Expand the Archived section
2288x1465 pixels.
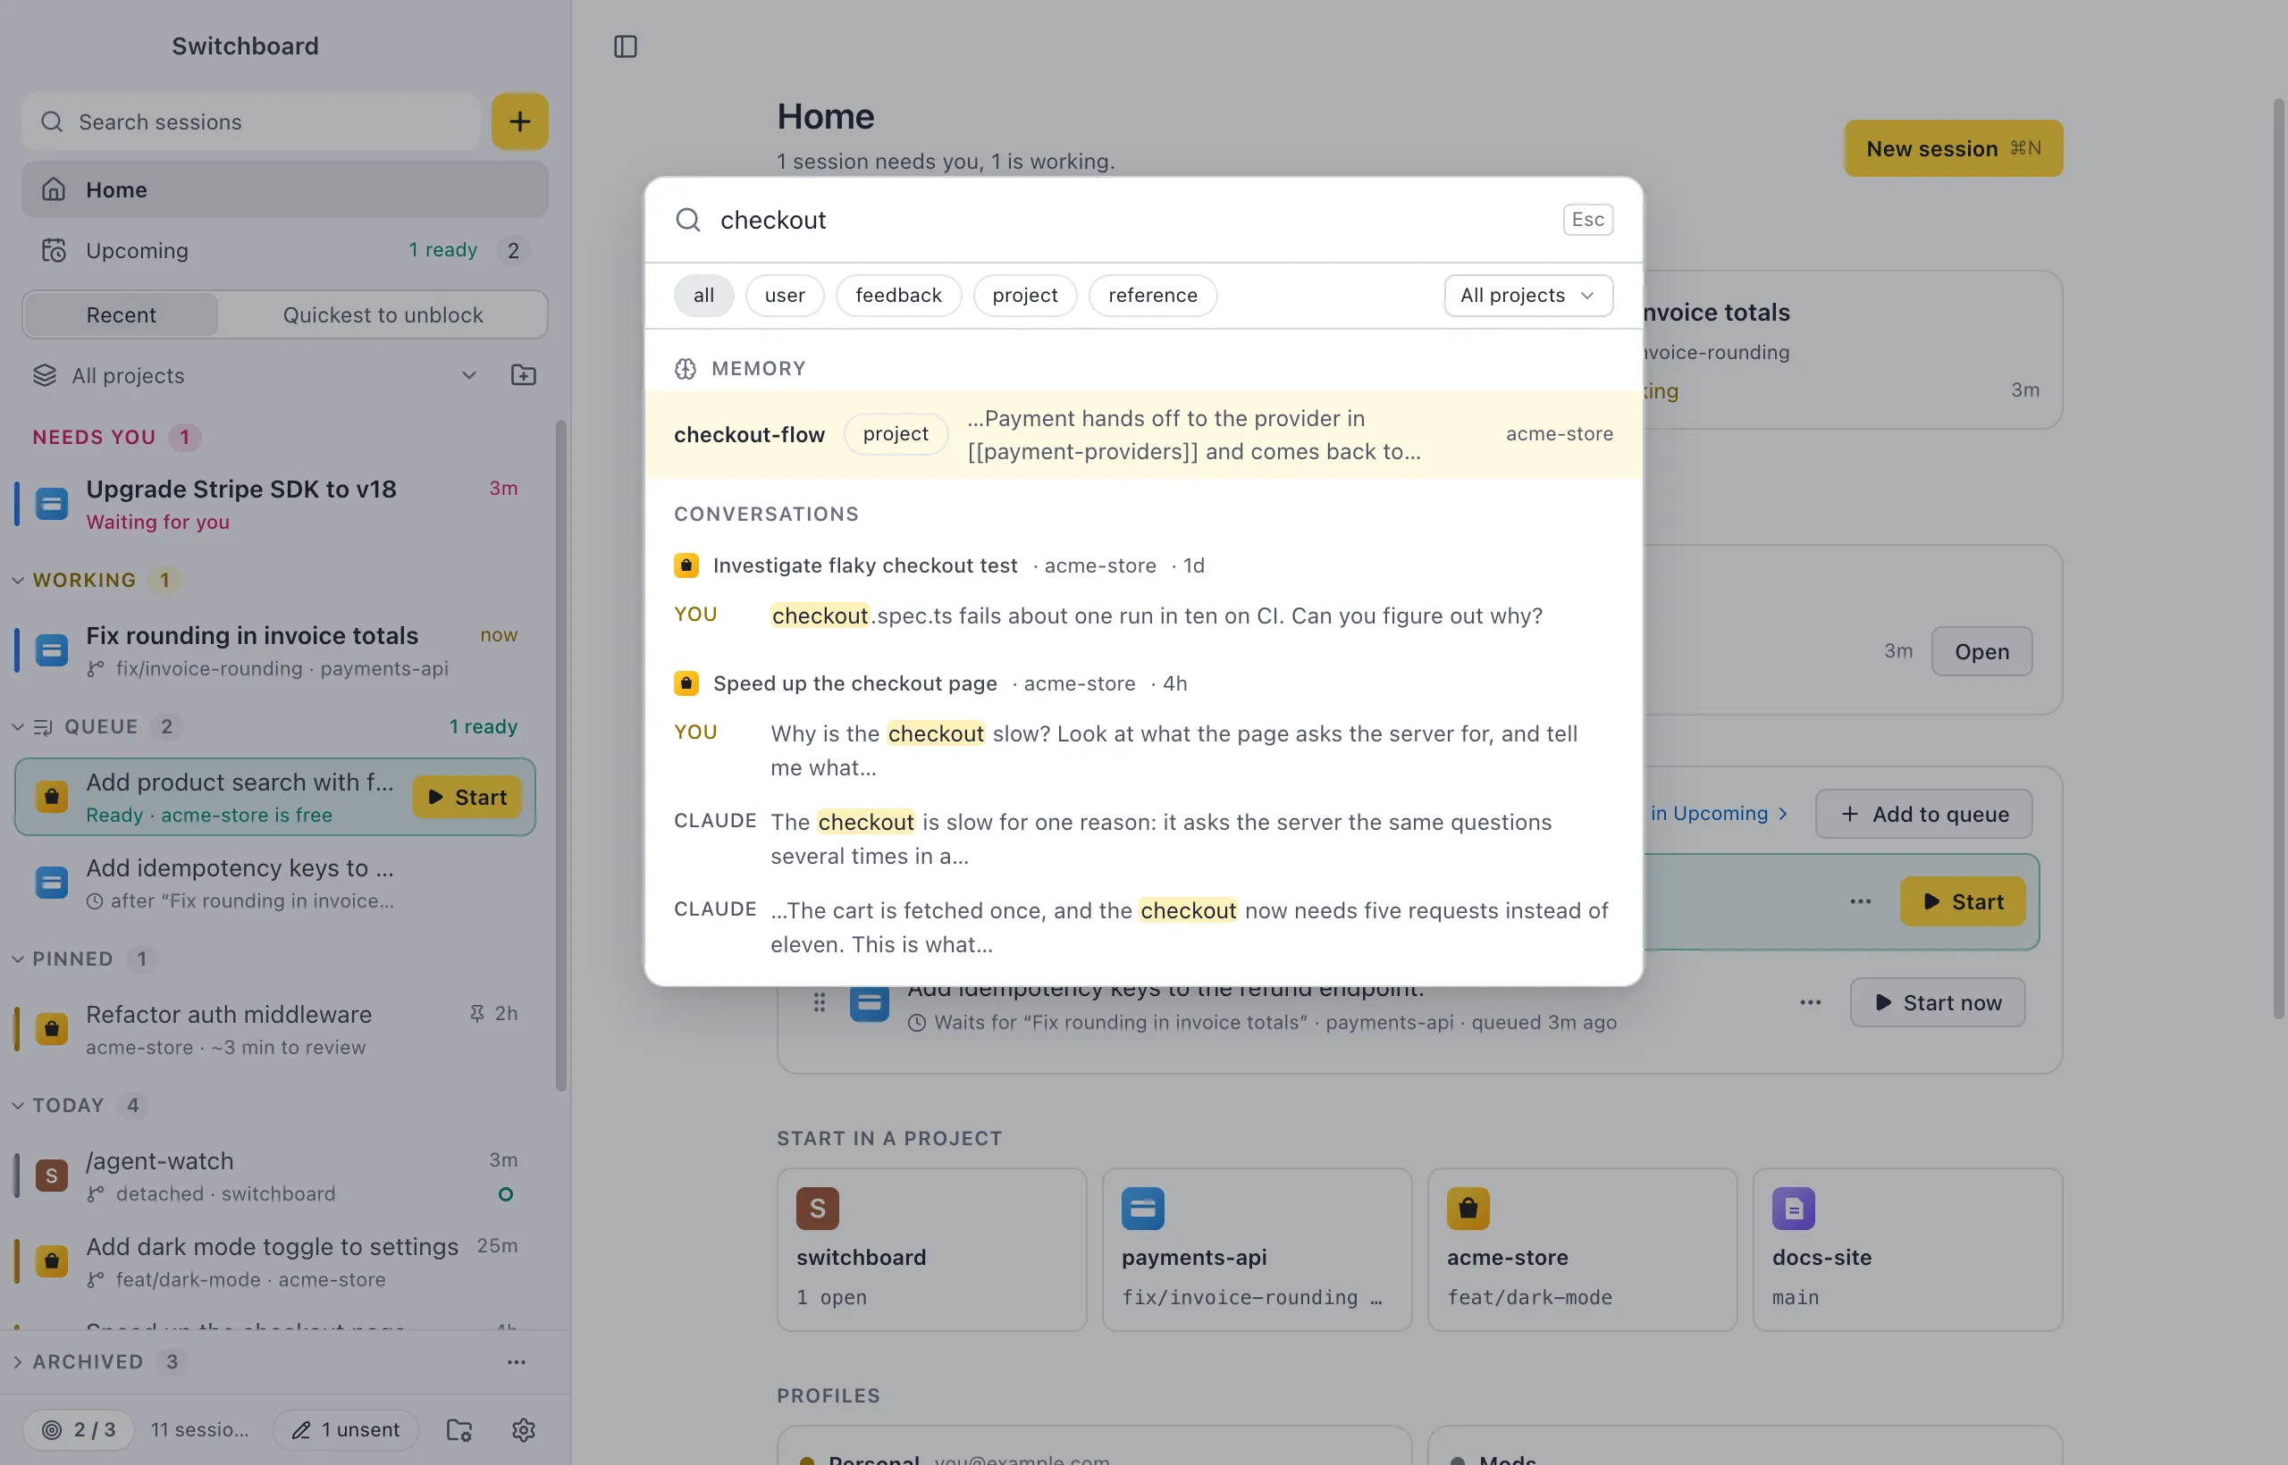(x=17, y=1361)
